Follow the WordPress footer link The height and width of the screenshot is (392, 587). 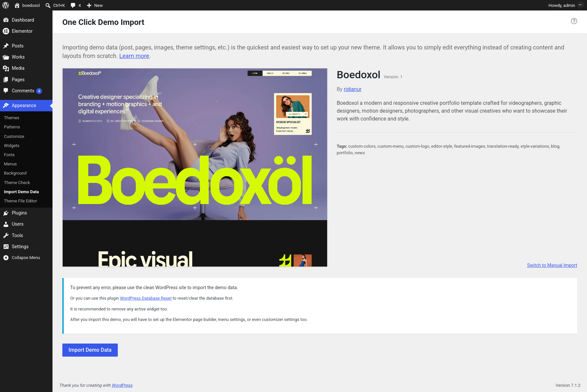(122, 385)
